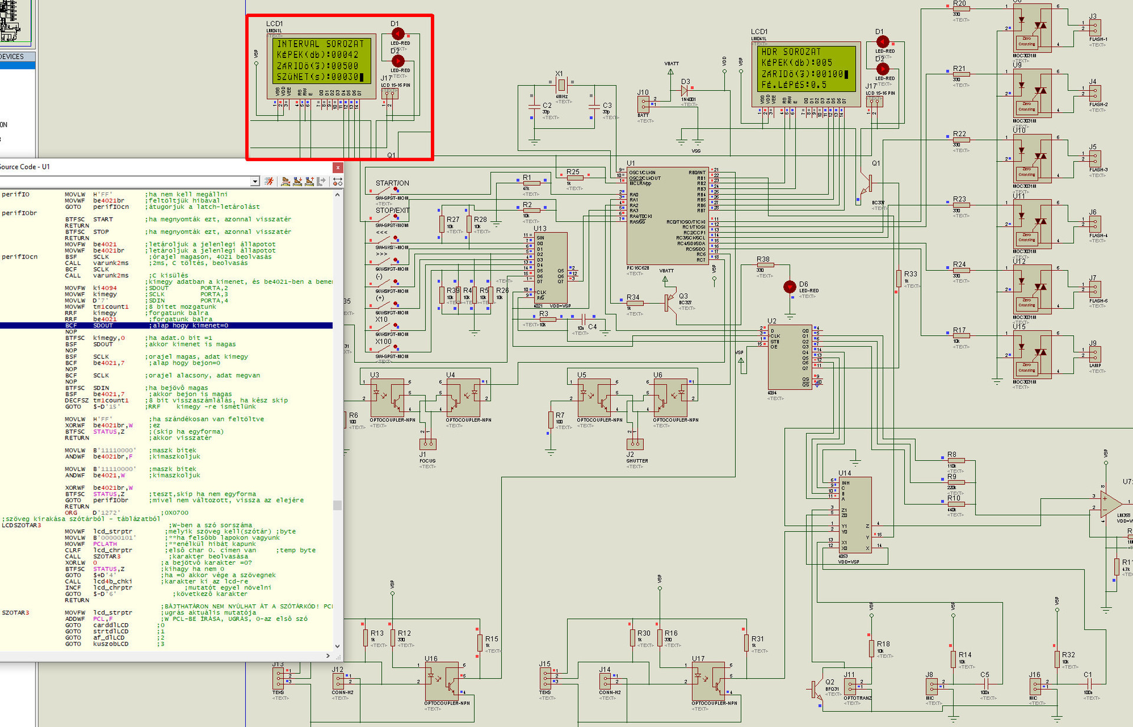Click source code scroll-down arrow
The image size is (1133, 727).
click(x=338, y=646)
